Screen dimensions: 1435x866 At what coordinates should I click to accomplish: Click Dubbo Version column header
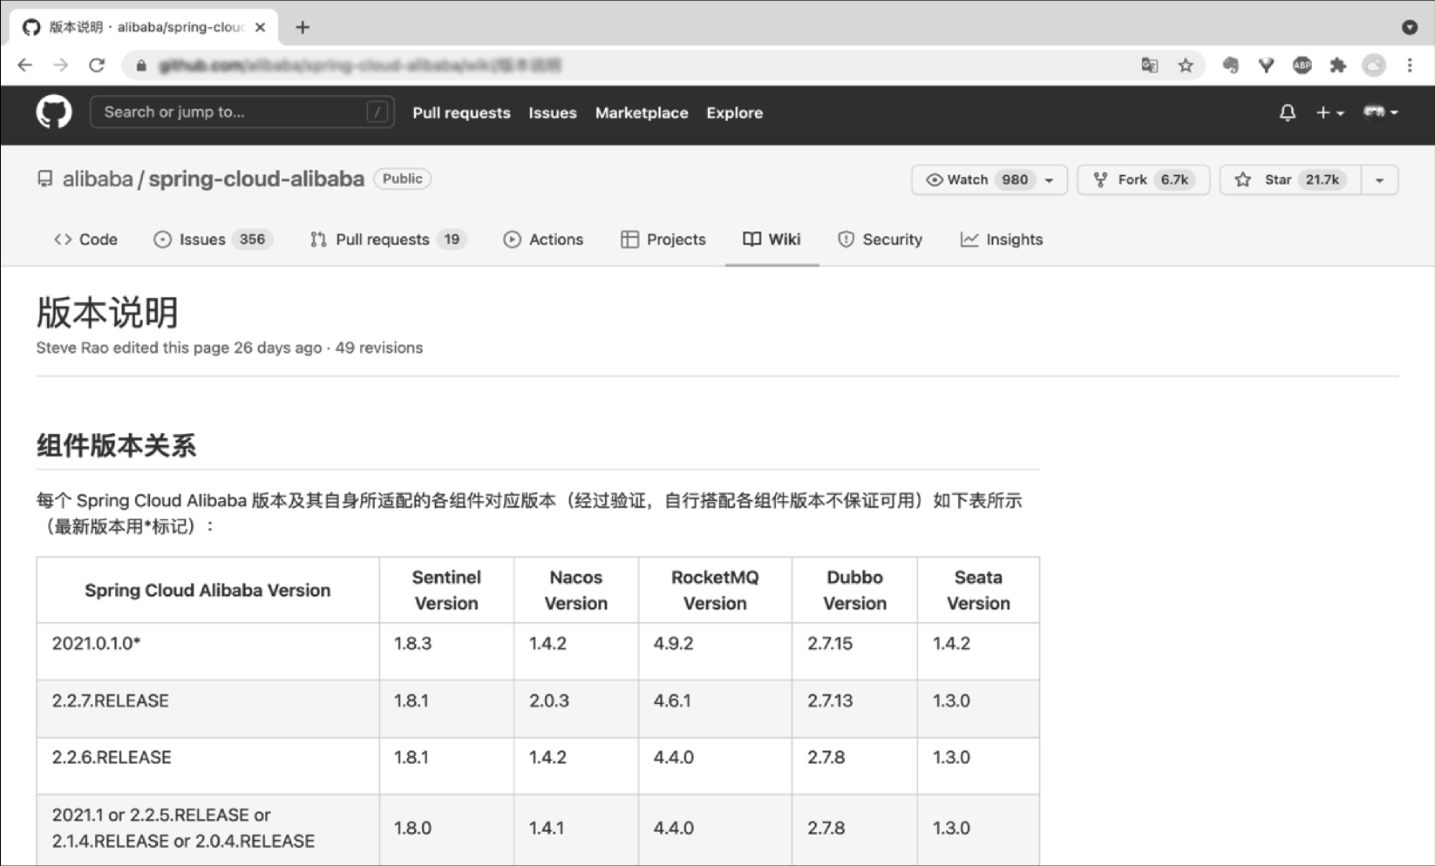point(854,590)
